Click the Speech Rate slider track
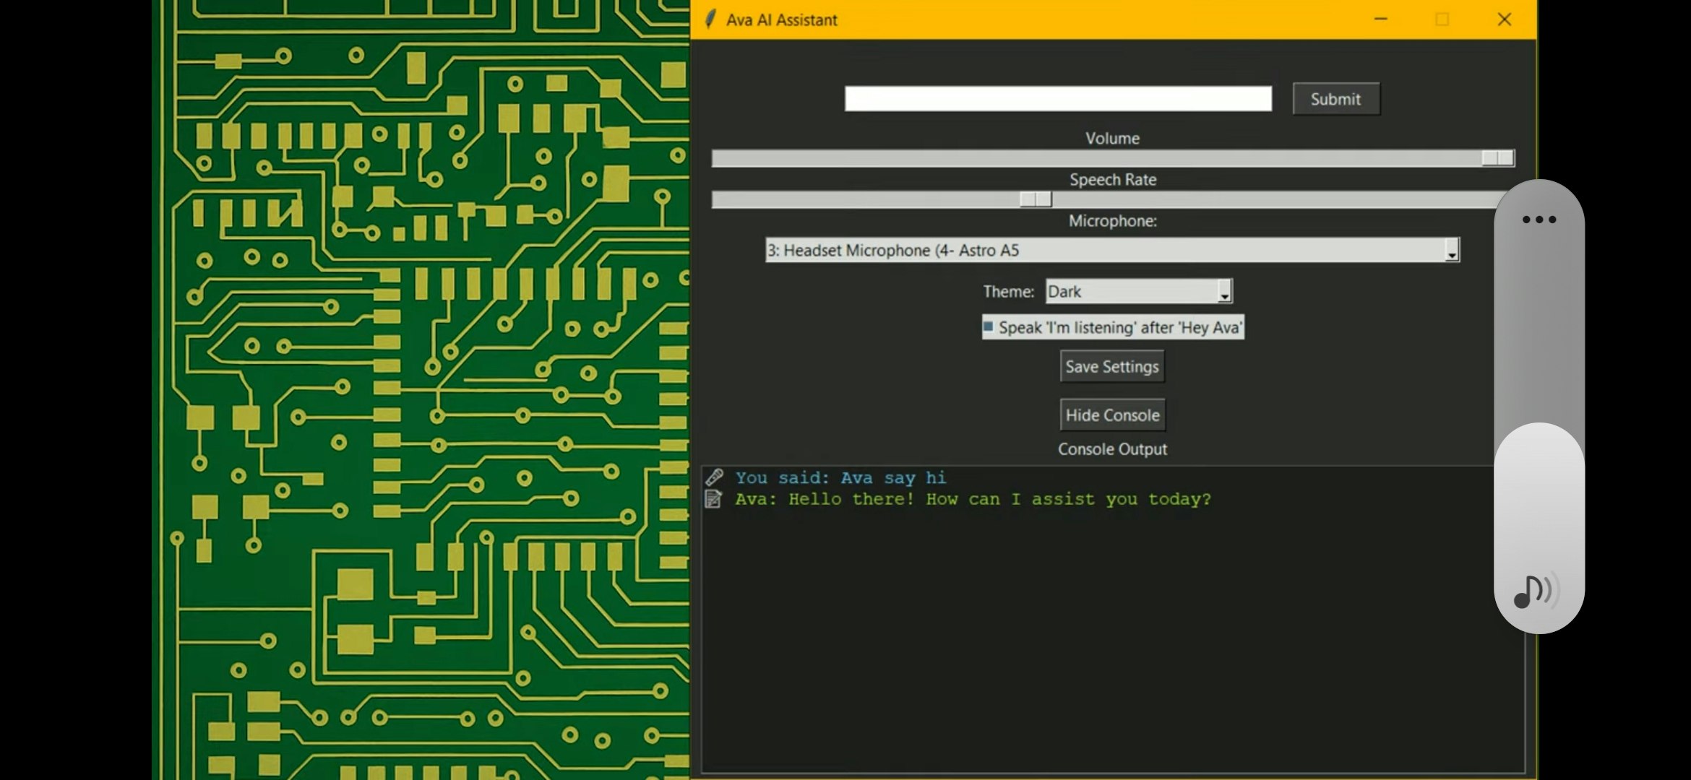 coord(1033,199)
